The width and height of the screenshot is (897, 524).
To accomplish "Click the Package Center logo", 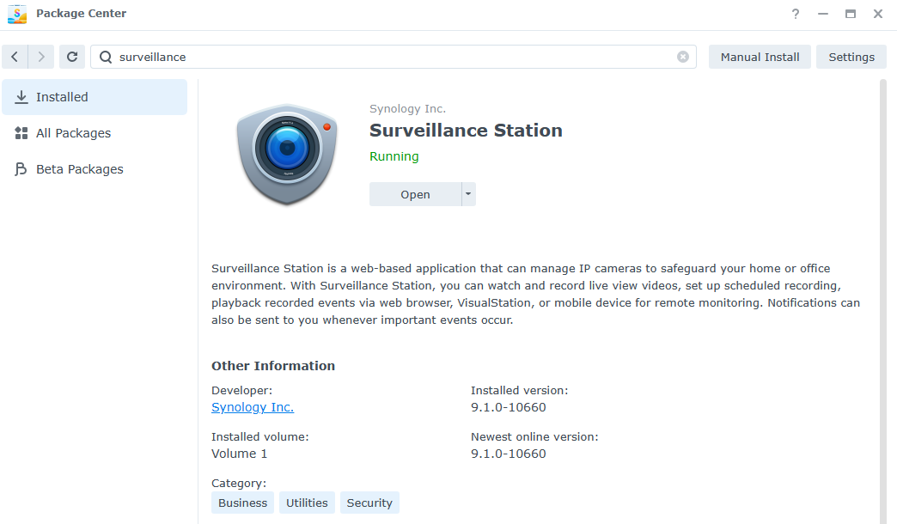I will tap(17, 14).
